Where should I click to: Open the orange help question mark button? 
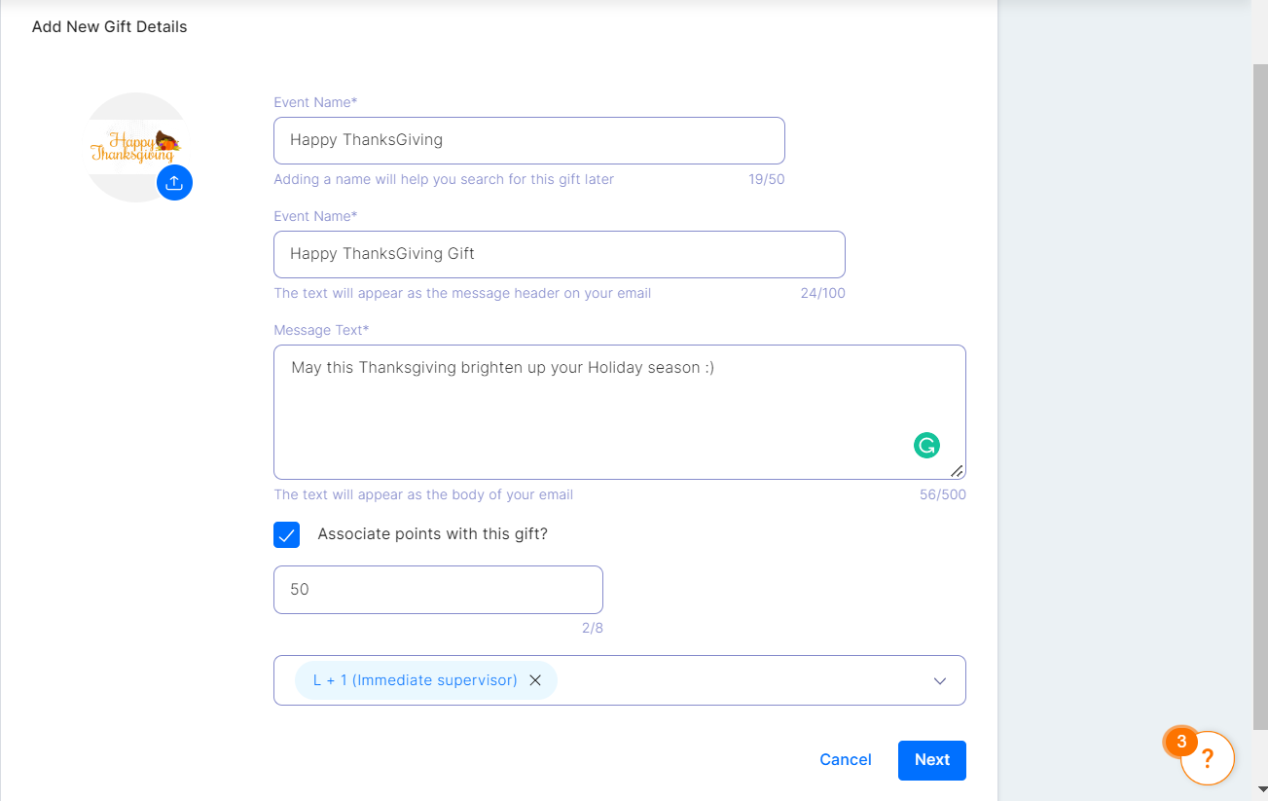click(1208, 758)
